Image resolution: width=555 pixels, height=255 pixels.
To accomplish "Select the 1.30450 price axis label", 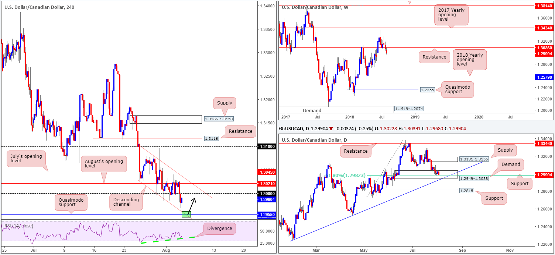I will tap(267, 172).
